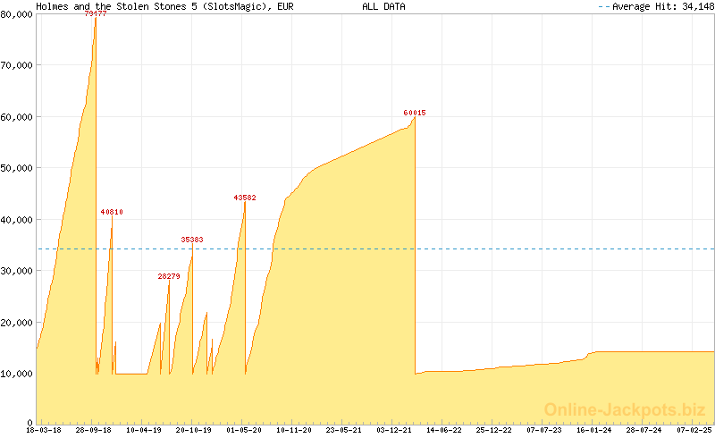The width and height of the screenshot is (715, 438).
Task: Click the 14-06-22 x-axis date label
Action: 444,430
